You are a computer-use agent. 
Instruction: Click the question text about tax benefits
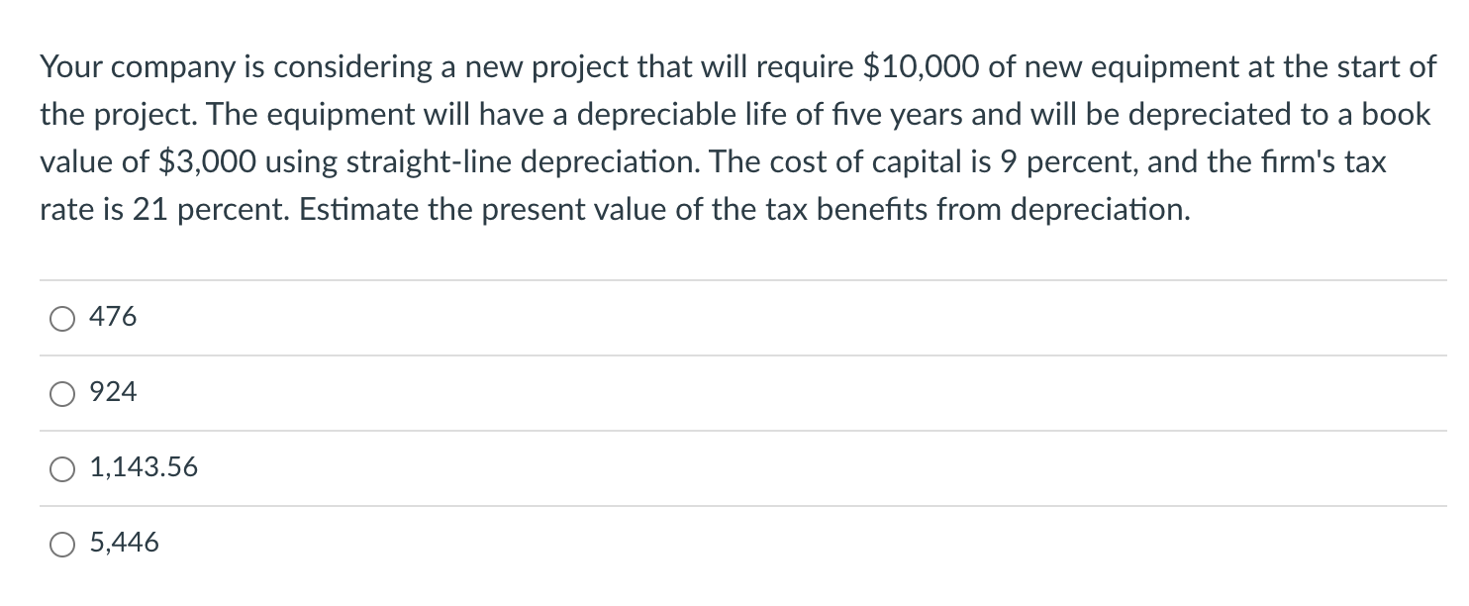(693, 139)
